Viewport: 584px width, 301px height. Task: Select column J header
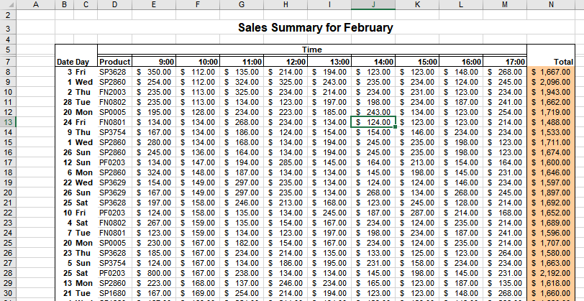tap(373, 5)
